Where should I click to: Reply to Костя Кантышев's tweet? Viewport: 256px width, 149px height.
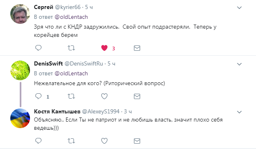39,141
